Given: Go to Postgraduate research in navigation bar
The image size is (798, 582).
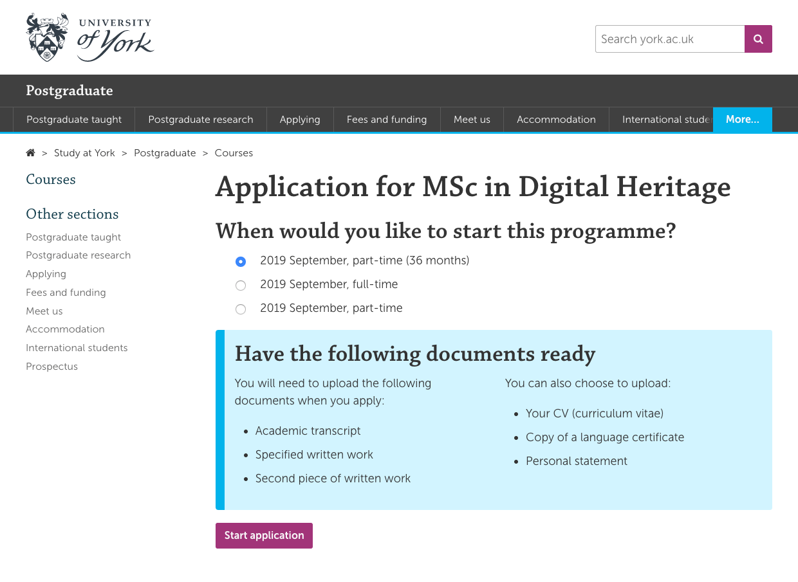Looking at the screenshot, I should [x=201, y=120].
